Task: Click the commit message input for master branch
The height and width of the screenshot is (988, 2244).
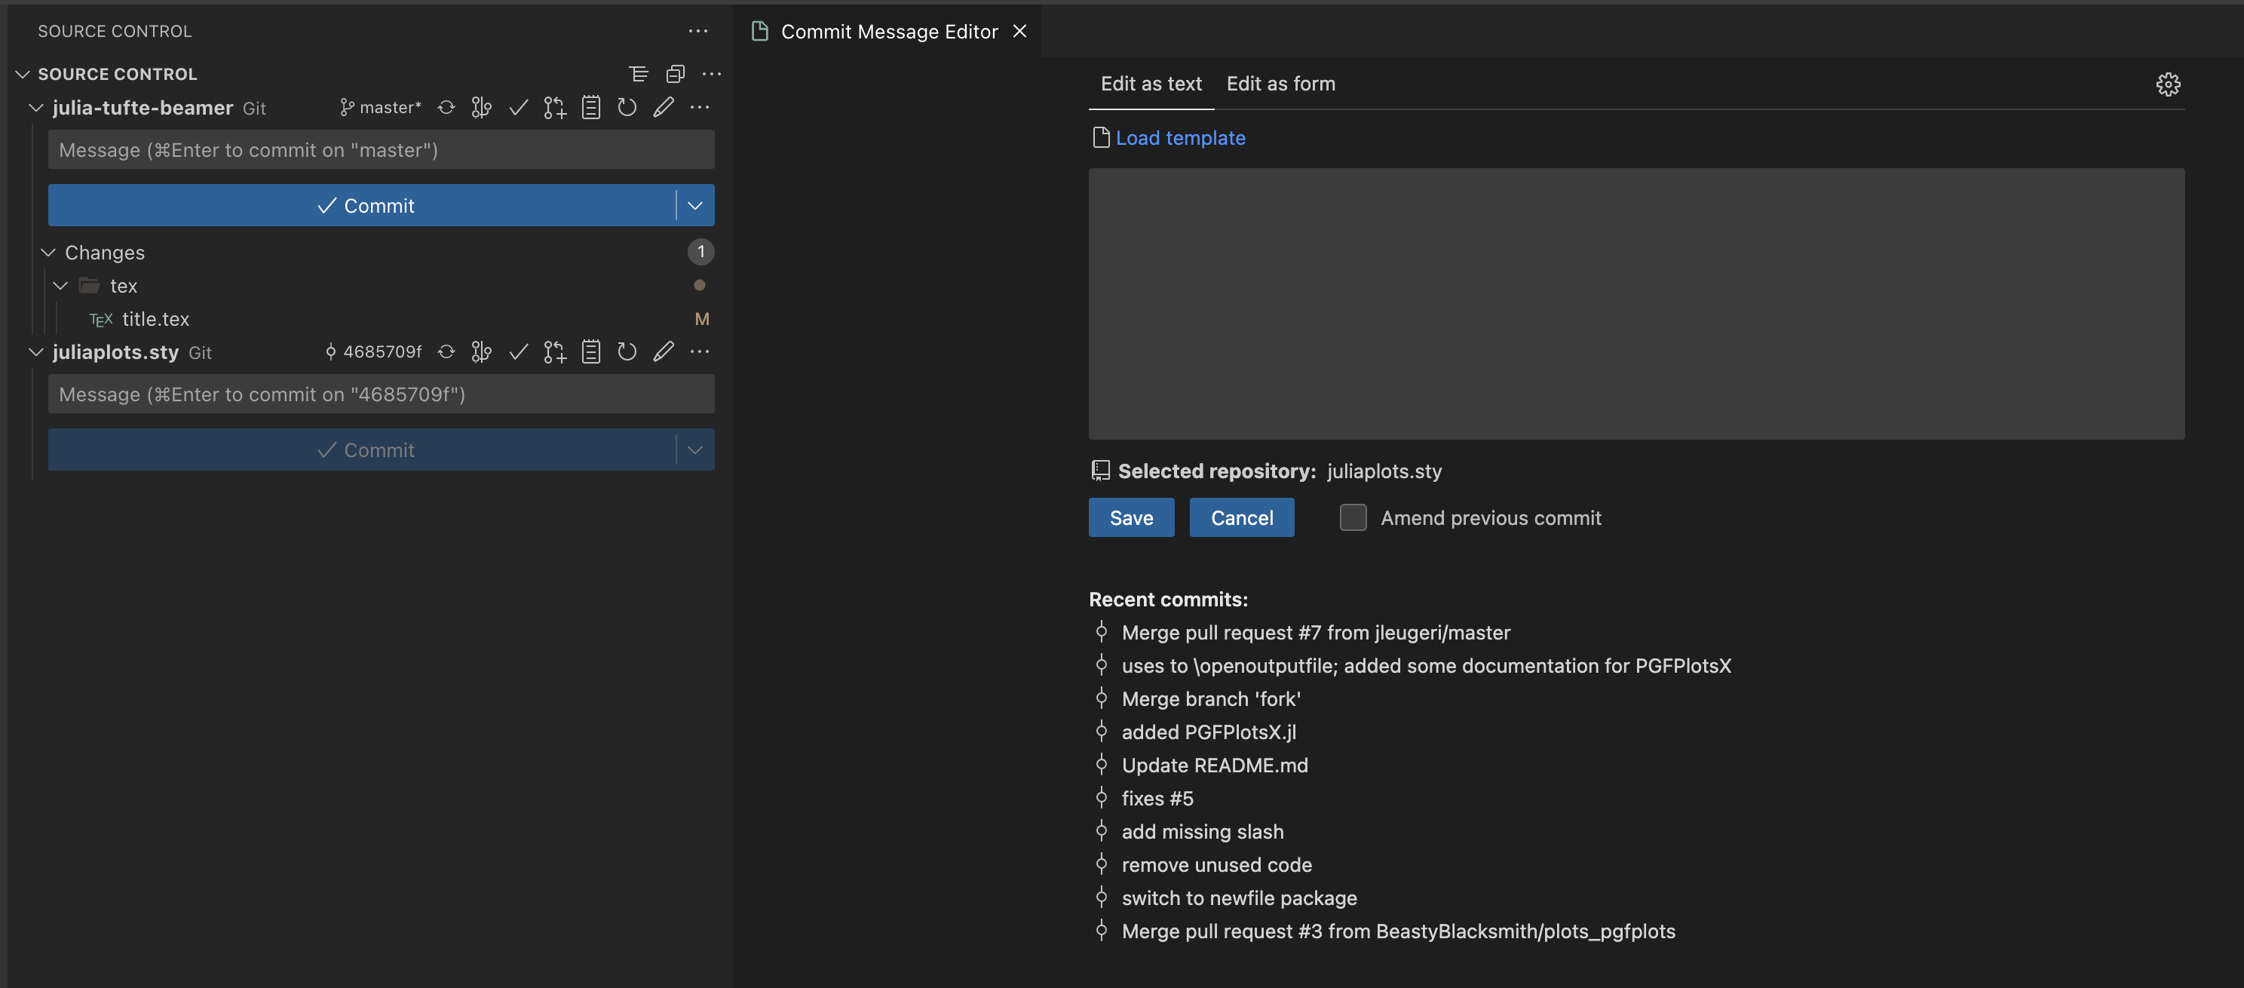Action: point(381,150)
